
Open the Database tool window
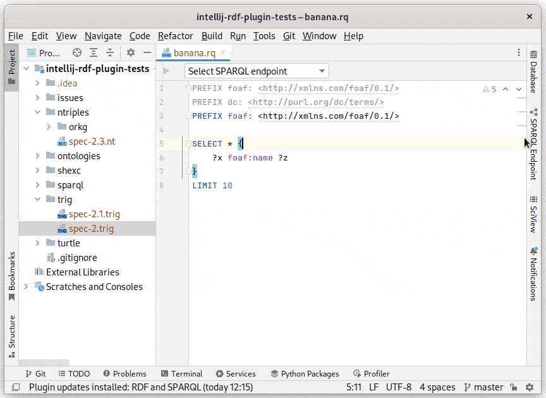(533, 71)
